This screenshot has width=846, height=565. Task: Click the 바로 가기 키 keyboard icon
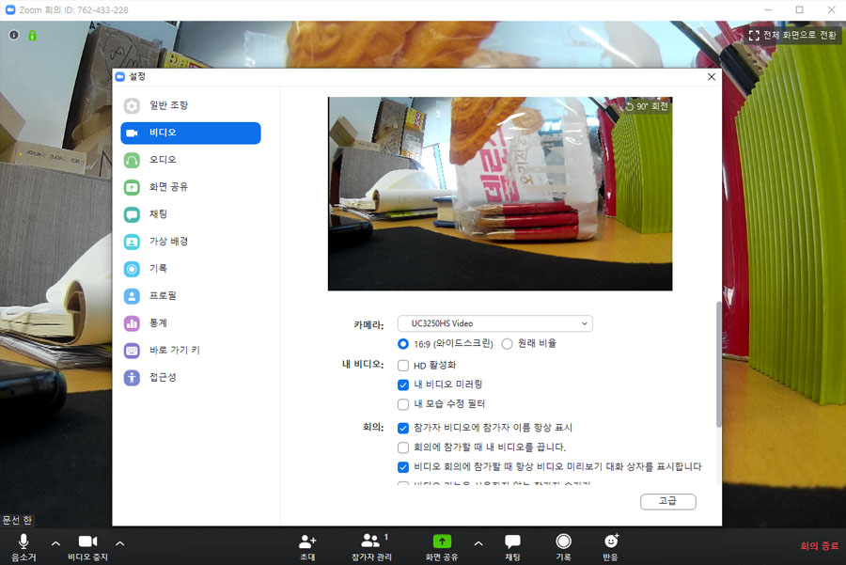click(x=132, y=351)
